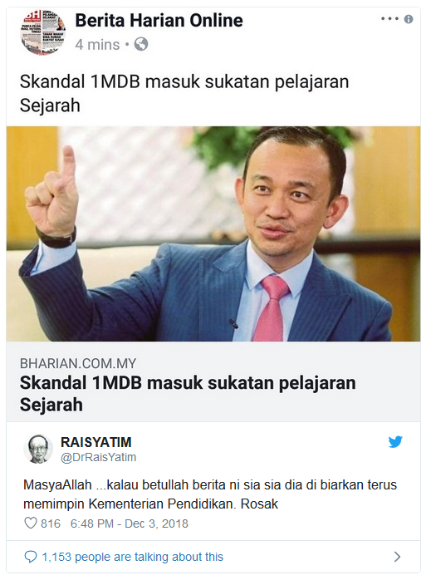Viewport: 431px width, 580px height.
Task: Click the speech bubble reply icon
Action: point(30,557)
